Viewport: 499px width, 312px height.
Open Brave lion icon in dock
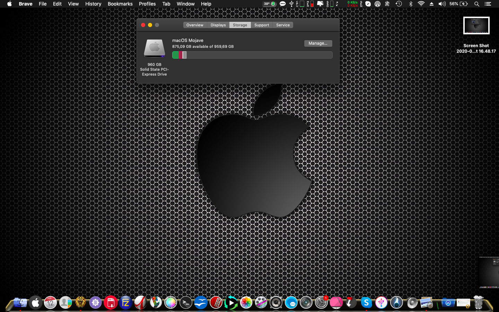[x=80, y=303]
